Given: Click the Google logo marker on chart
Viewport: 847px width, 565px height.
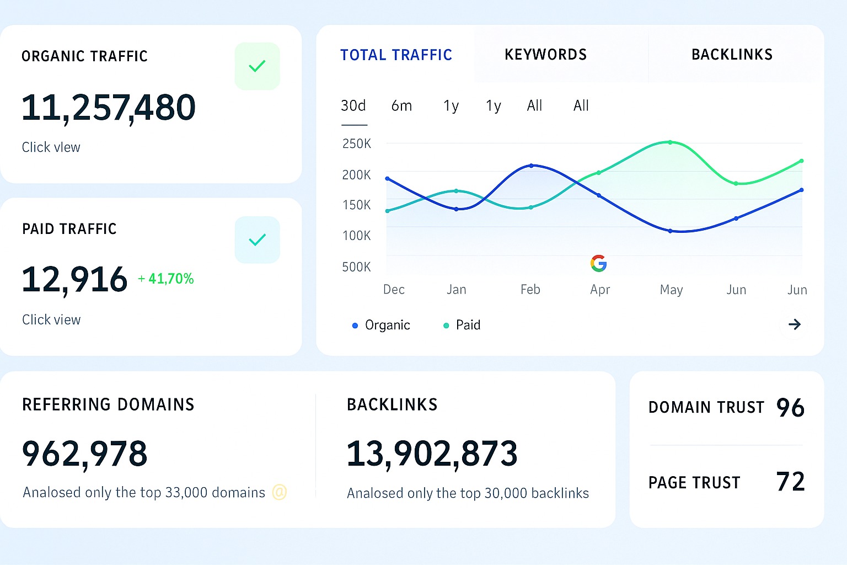Looking at the screenshot, I should 598,263.
